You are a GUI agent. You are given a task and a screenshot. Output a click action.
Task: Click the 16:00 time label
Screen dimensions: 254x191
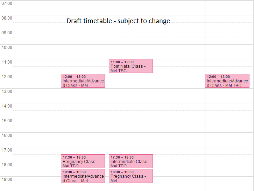(7, 135)
